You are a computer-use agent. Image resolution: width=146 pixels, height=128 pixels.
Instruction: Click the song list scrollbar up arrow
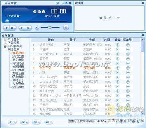tap(142, 40)
